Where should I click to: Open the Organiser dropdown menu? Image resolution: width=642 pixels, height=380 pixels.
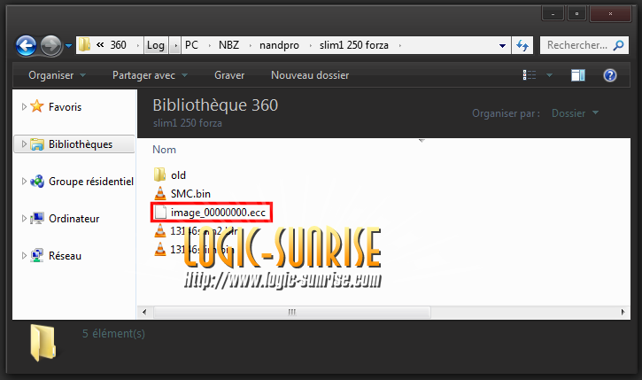[57, 75]
